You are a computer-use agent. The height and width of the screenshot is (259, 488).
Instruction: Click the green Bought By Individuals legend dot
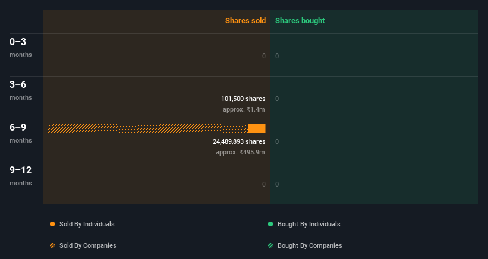coord(270,224)
